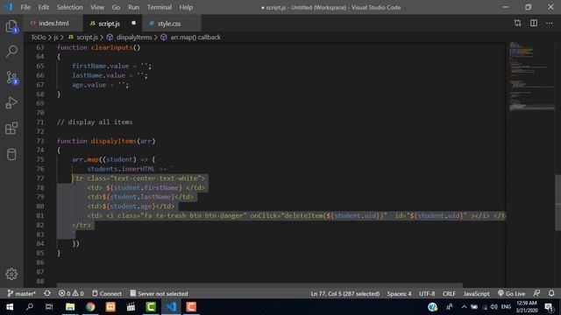The image size is (561, 315).
Task: Open Windows taskbar search
Action: pyautogui.click(x=30, y=307)
